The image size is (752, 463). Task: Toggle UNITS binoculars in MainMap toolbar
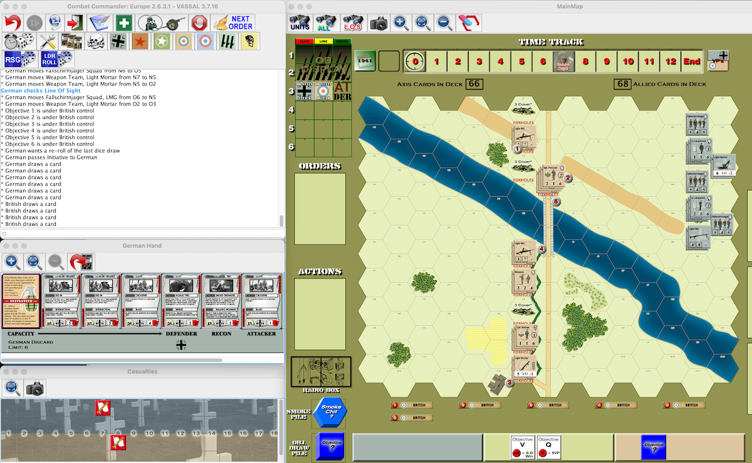[299, 23]
